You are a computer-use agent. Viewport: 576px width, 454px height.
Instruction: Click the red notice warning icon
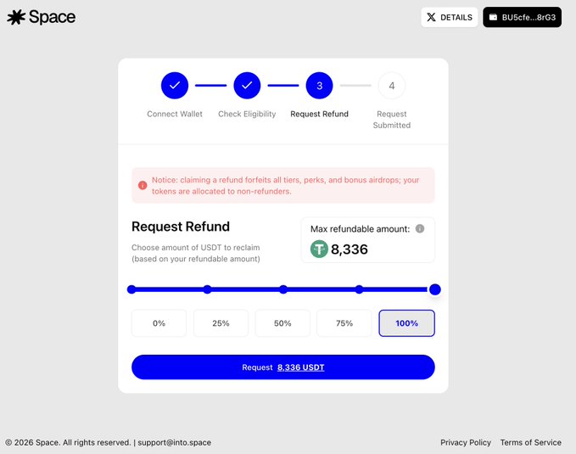(x=143, y=180)
